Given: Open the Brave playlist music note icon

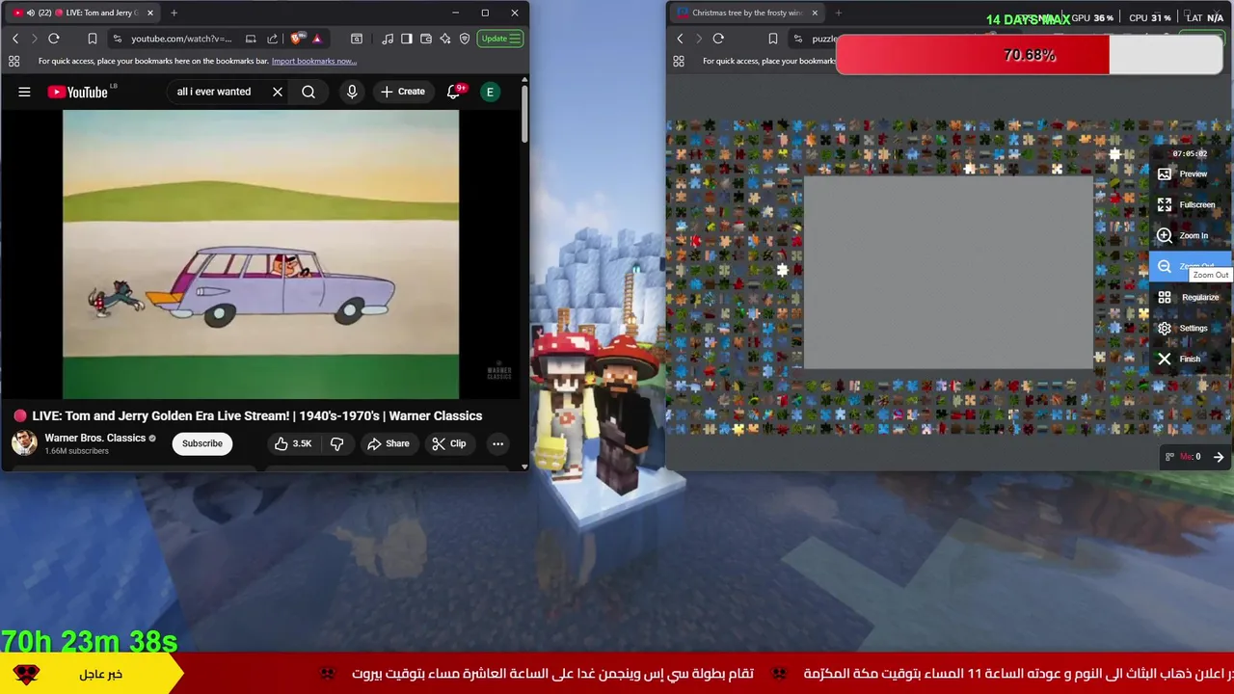Looking at the screenshot, I should pyautogui.click(x=388, y=39).
